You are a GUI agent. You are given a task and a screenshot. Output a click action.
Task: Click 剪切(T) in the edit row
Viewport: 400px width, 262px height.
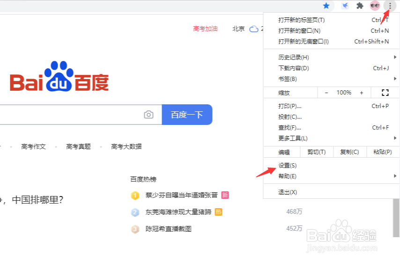click(x=317, y=152)
